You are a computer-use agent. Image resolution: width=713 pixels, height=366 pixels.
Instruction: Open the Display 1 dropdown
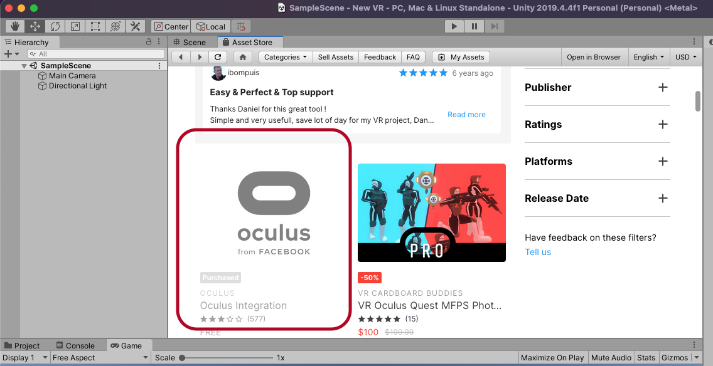pyautogui.click(x=25, y=358)
